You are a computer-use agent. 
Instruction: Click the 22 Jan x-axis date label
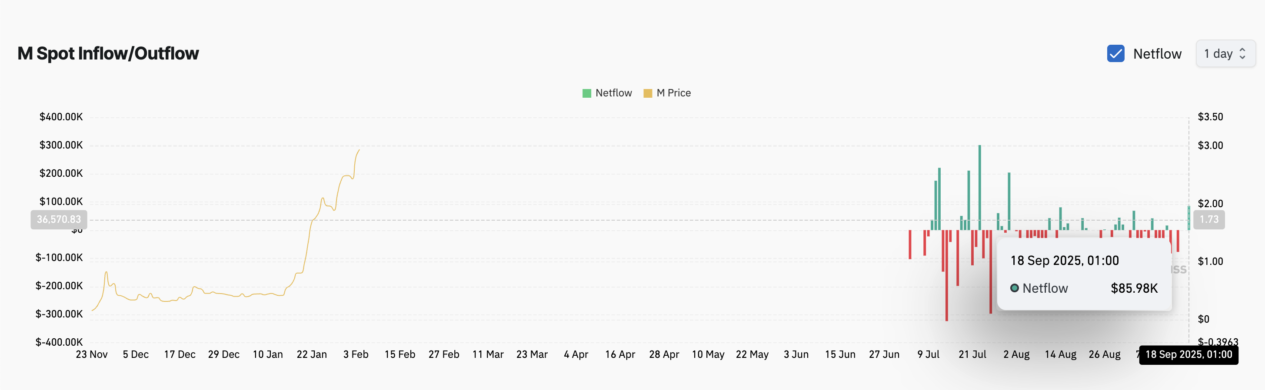pos(311,354)
